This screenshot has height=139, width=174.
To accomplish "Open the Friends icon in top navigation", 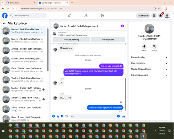I will [x=86, y=16].
